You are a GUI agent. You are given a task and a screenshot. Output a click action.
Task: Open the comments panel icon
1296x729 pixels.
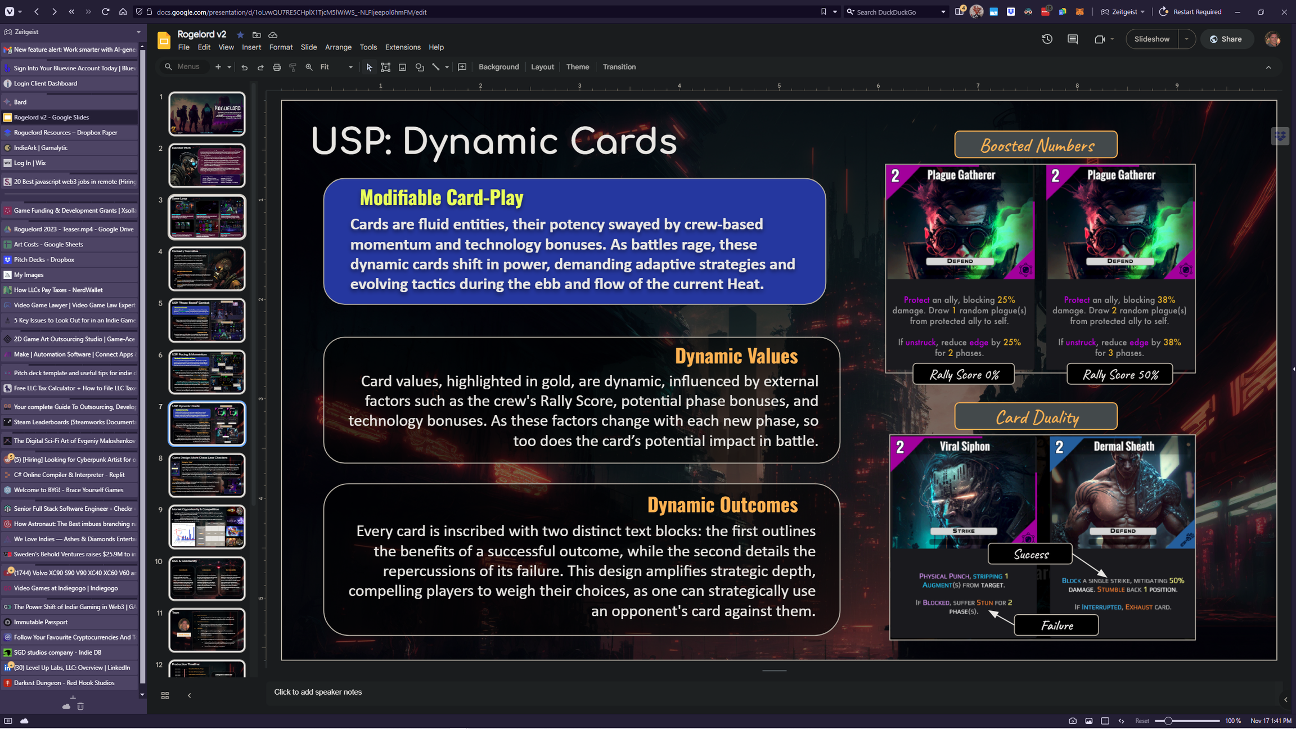1073,39
